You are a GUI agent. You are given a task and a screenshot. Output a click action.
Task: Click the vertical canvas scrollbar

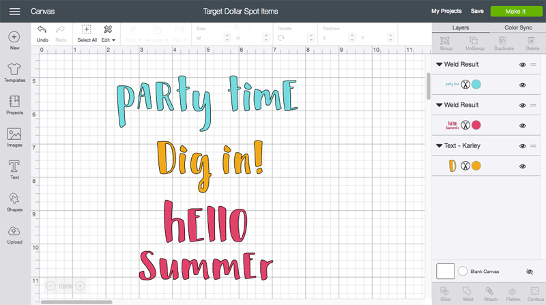click(429, 87)
